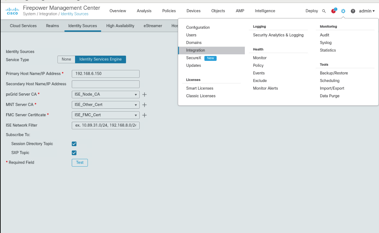Click the SecureX New badge
This screenshot has width=379, height=233.
[210, 58]
